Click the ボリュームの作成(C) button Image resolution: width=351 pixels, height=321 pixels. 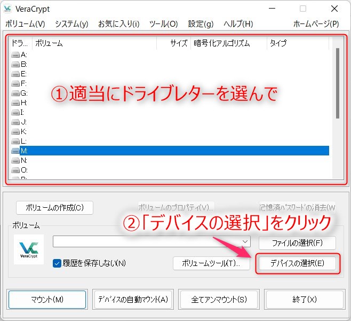(54, 208)
